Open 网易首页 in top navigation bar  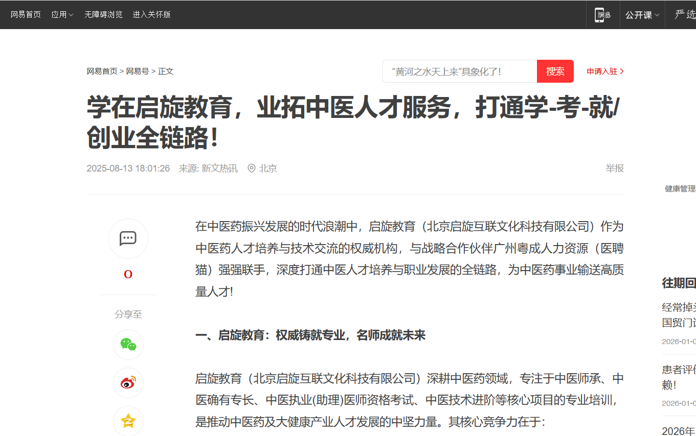point(26,15)
